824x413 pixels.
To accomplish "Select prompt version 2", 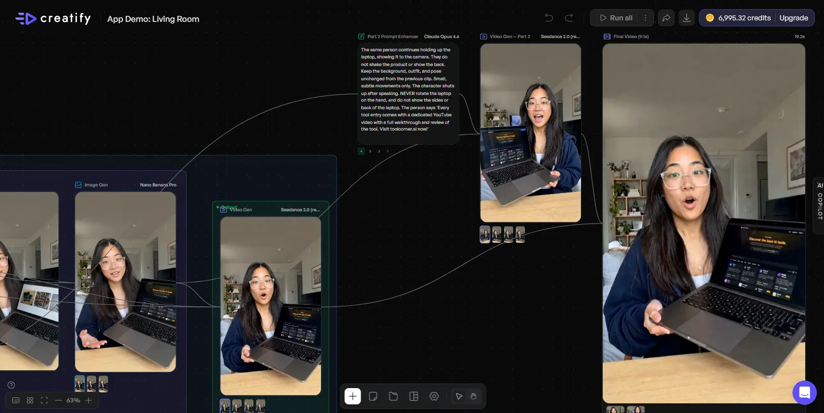I will click(x=379, y=151).
